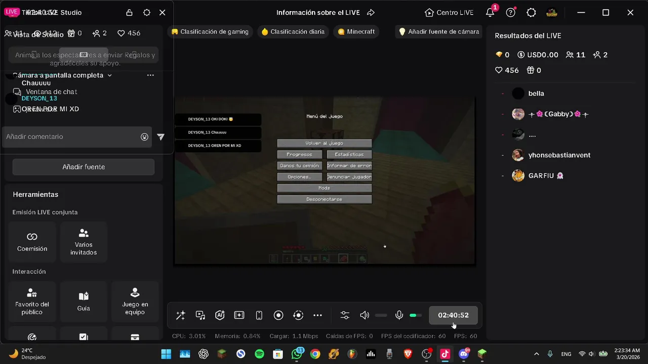Viewport: 648px width, 364px height.
Task: Send comment with paper plane icon
Action: click(160, 137)
